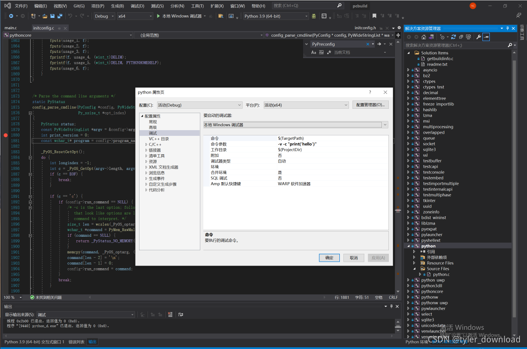Open the 调试(D) menu
The image size is (527, 349).
click(x=137, y=6)
